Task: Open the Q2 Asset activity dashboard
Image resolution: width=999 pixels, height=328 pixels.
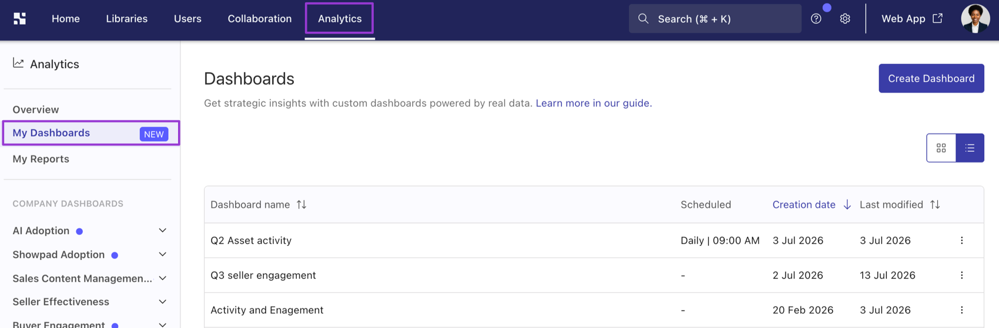Action: (x=251, y=241)
